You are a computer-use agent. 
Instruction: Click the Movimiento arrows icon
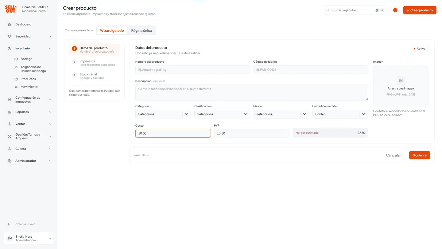coord(16,87)
